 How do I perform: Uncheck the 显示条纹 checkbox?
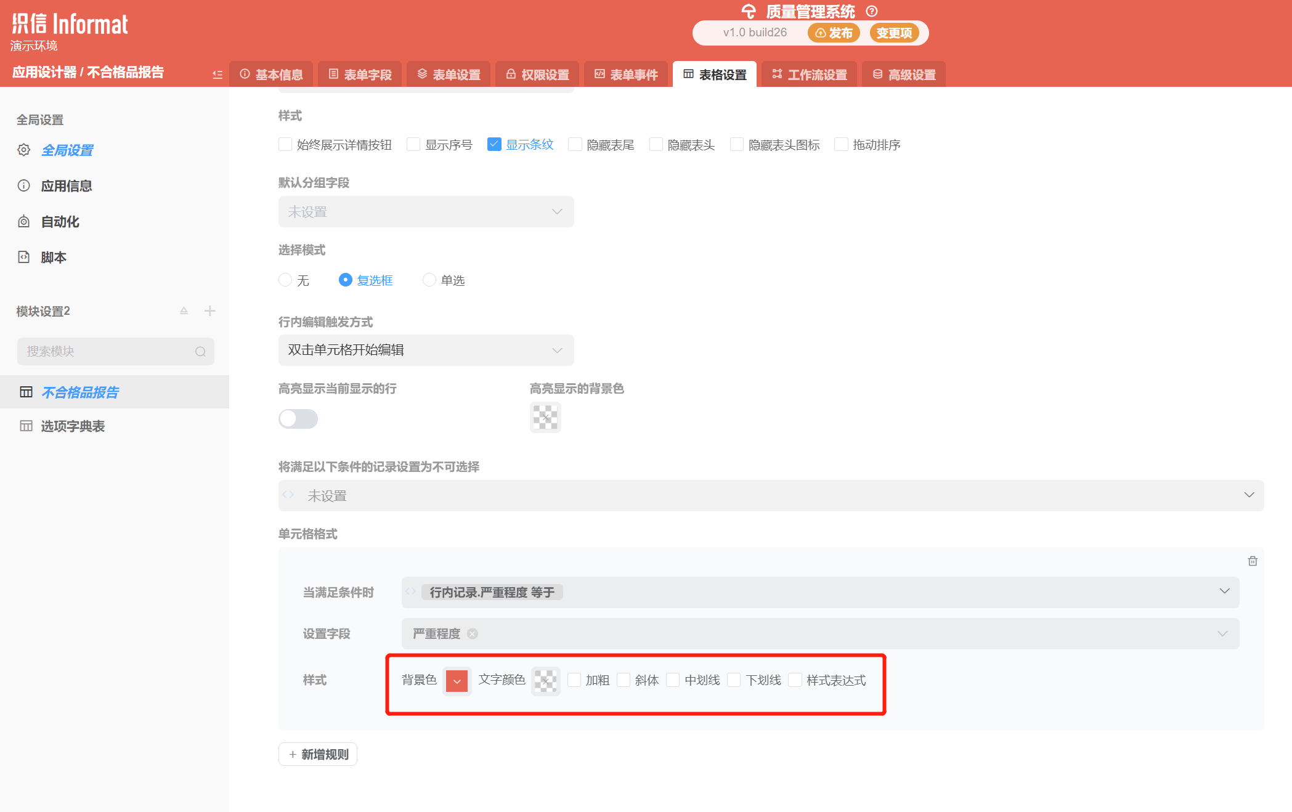[494, 144]
